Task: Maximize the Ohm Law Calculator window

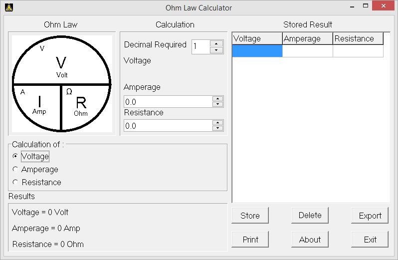Action: pos(365,5)
